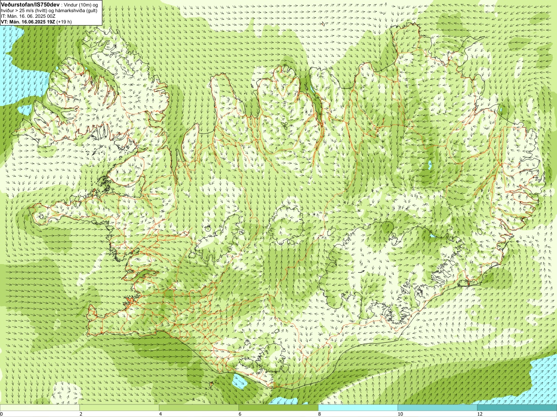Click the legend scale value "10"
The image size is (557, 417).
(400, 414)
